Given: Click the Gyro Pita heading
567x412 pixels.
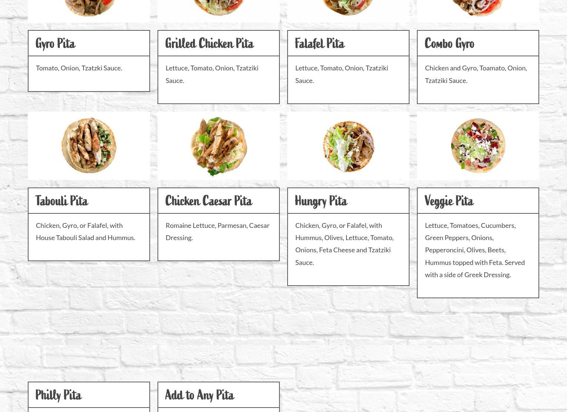Looking at the screenshot, I should 56,44.
